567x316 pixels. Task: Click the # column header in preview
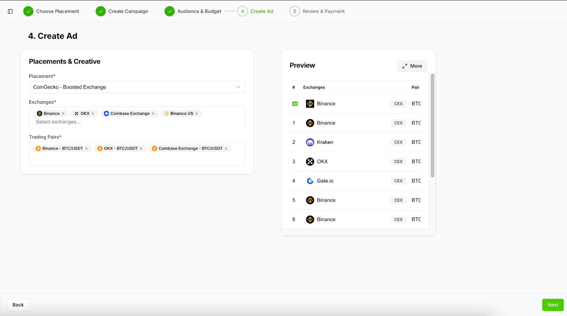click(294, 87)
